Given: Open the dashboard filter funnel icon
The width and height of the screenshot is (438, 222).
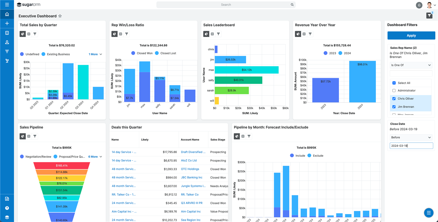Looking at the screenshot, I should (x=429, y=16).
